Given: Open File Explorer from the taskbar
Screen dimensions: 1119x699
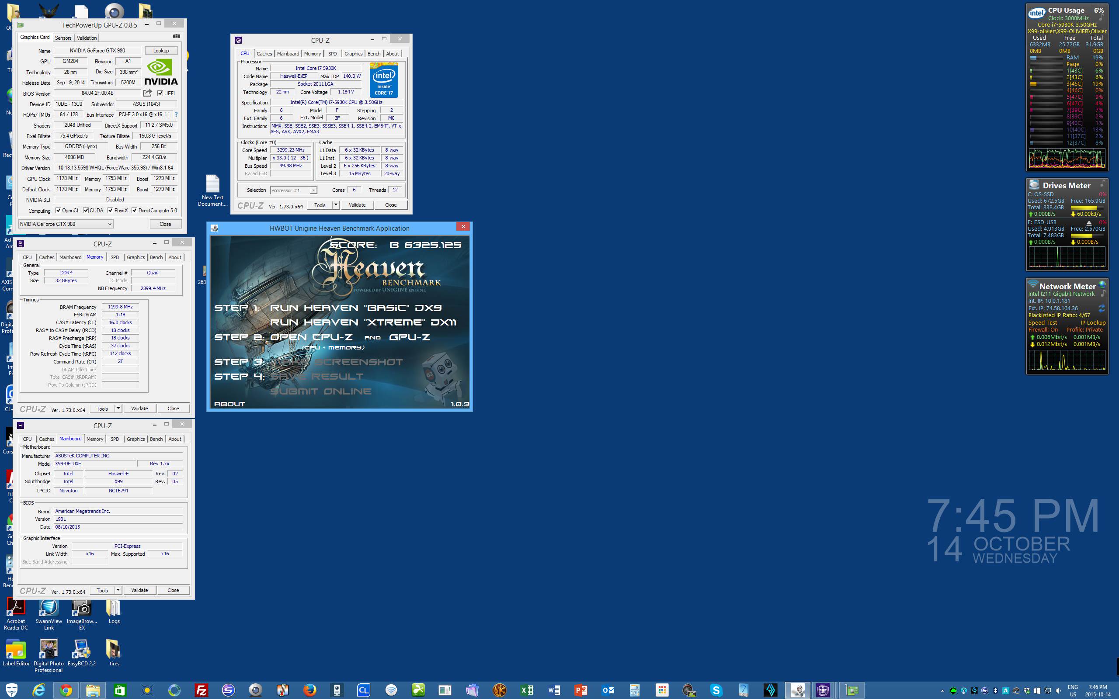Looking at the screenshot, I should (93, 690).
